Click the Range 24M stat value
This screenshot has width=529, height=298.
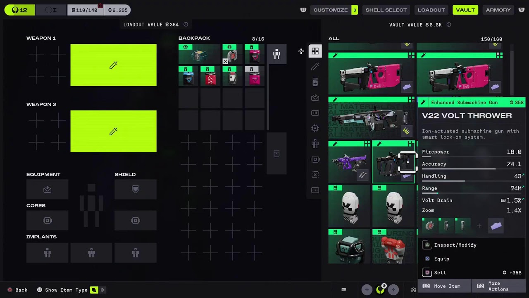click(x=516, y=188)
